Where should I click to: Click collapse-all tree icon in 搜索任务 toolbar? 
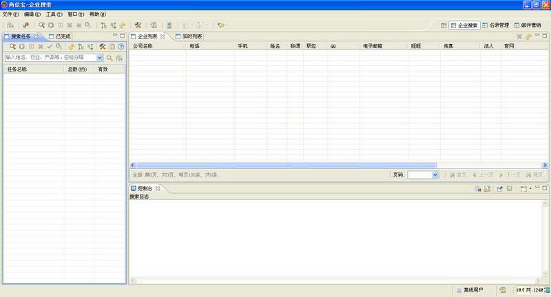(90, 47)
